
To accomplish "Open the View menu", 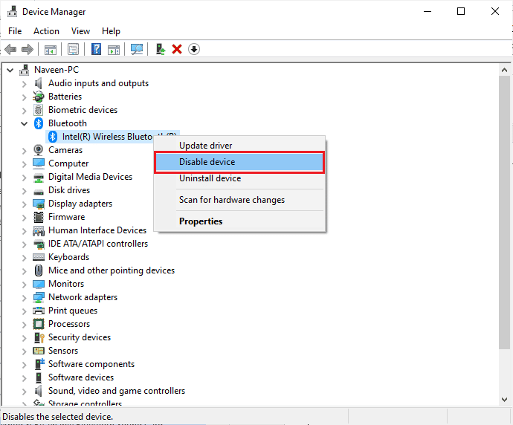I will (x=80, y=31).
